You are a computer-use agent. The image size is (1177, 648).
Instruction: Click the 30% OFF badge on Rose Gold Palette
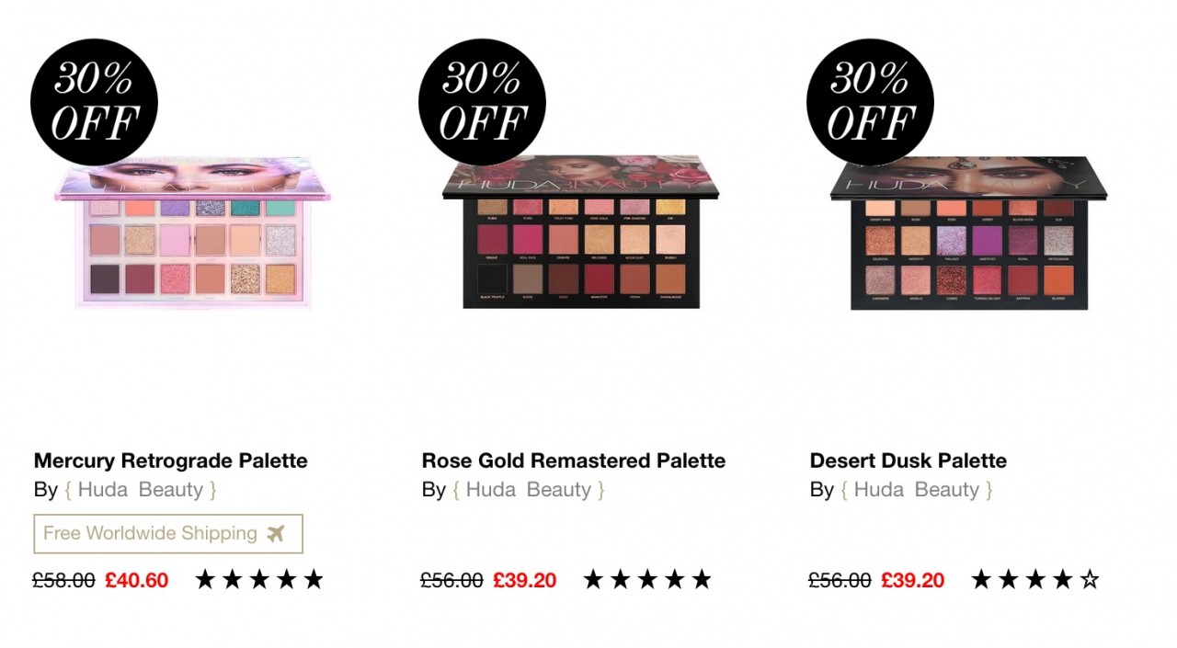point(482,101)
